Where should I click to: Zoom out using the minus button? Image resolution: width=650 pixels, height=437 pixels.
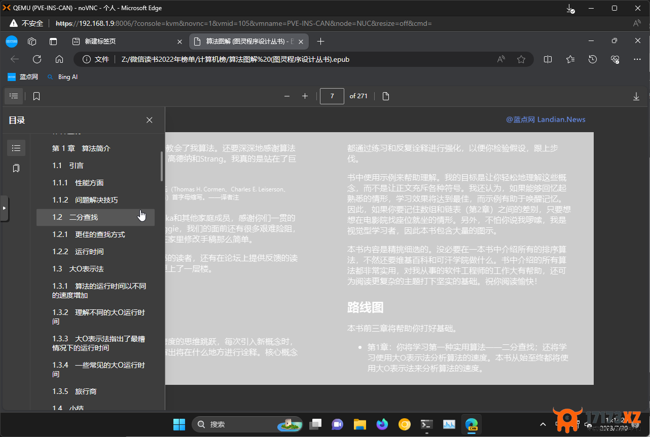(287, 96)
